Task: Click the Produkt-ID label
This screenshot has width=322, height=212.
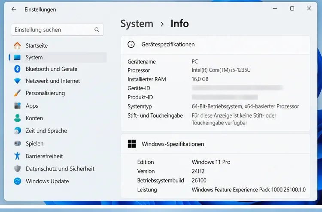Action: (x=140, y=97)
